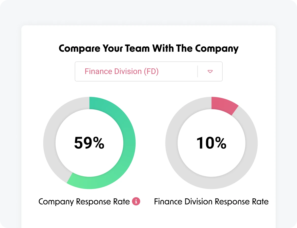Viewport: 297px width, 228px height.
Task: Click the vertical divider inside the team selector
Action: [197, 71]
